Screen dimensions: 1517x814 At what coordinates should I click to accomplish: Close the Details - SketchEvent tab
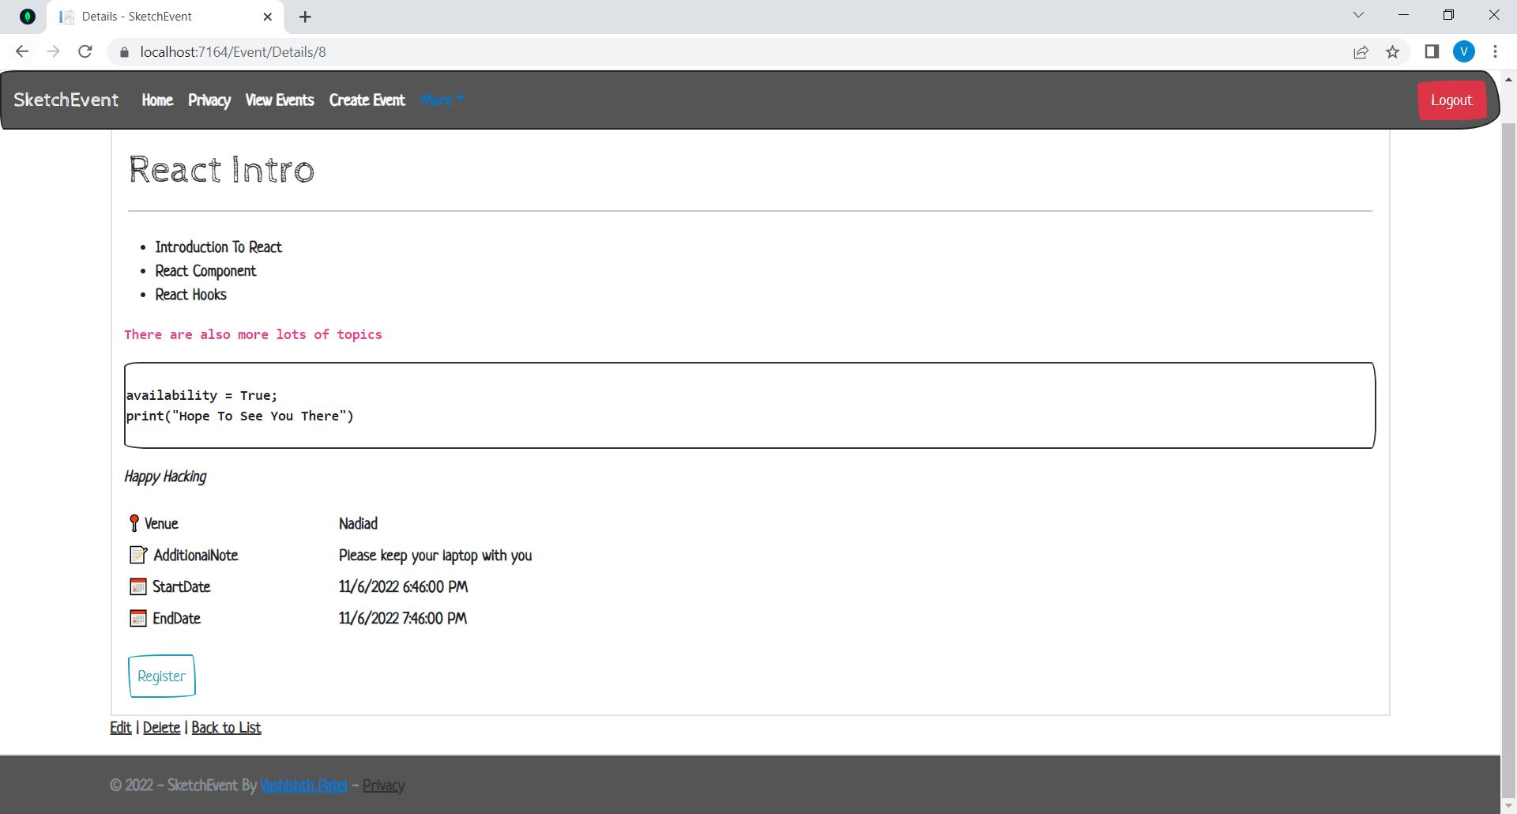(x=268, y=17)
